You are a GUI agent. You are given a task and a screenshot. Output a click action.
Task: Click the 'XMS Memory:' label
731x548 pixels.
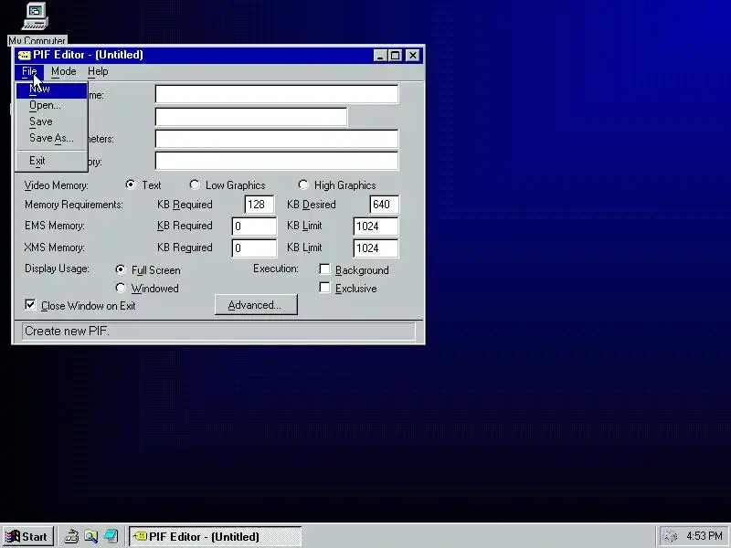pyautogui.click(x=55, y=248)
